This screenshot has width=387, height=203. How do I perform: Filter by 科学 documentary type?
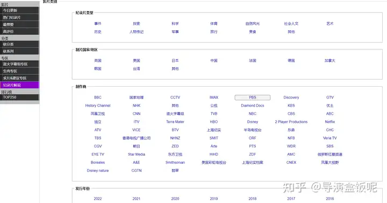point(175,24)
